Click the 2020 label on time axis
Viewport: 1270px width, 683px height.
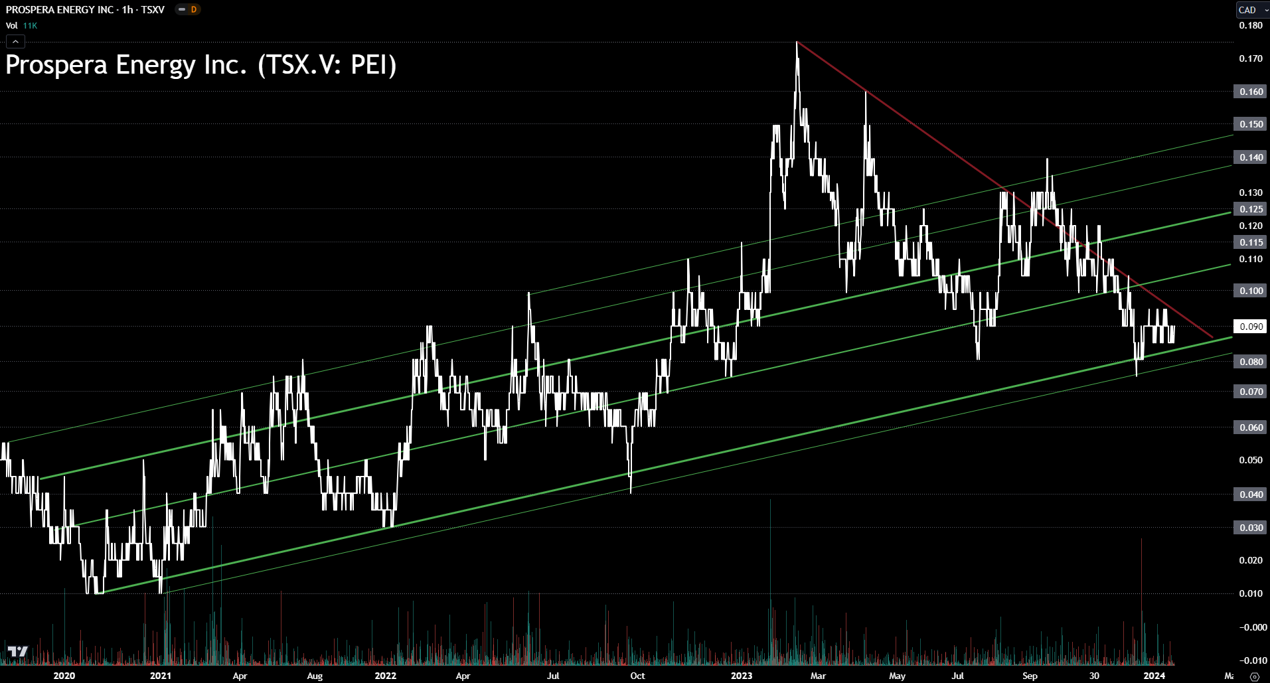[x=64, y=676]
